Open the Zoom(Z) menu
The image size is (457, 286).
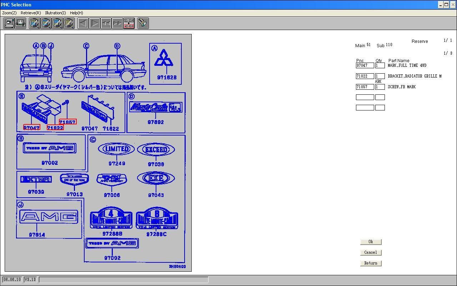click(x=9, y=13)
